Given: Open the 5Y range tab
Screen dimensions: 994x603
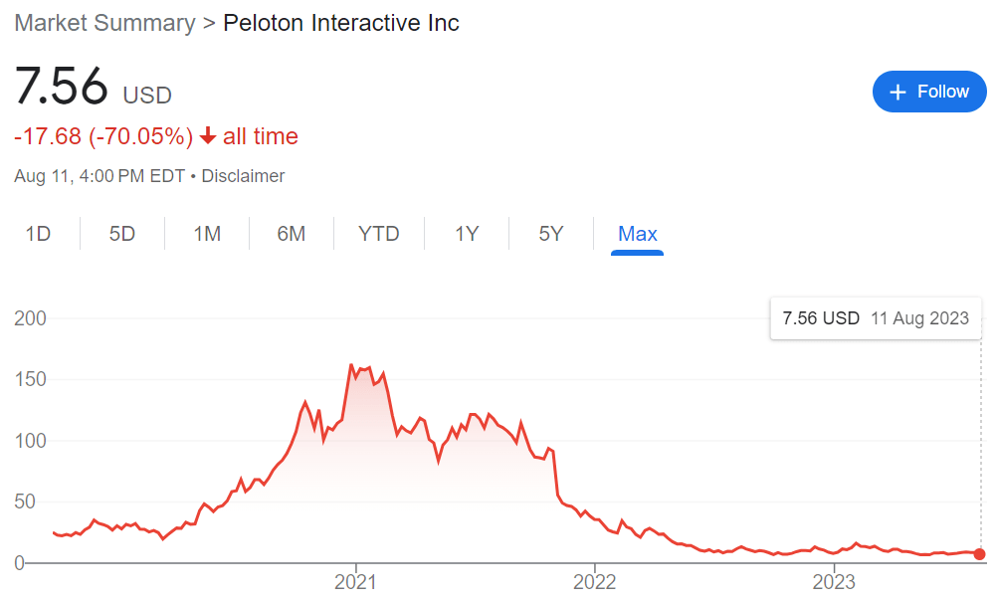Looking at the screenshot, I should [x=551, y=233].
